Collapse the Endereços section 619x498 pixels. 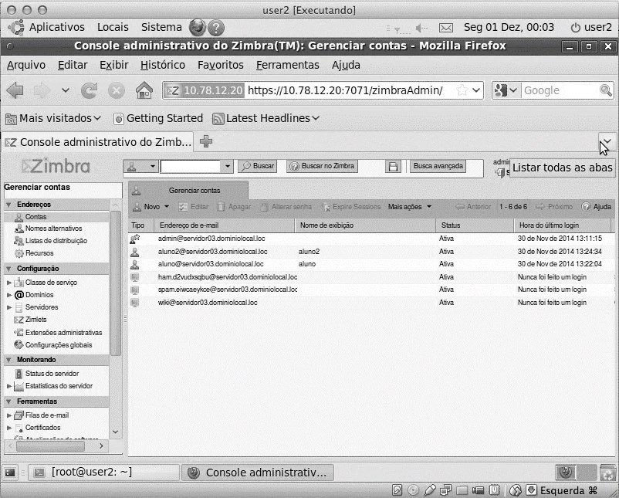click(8, 205)
